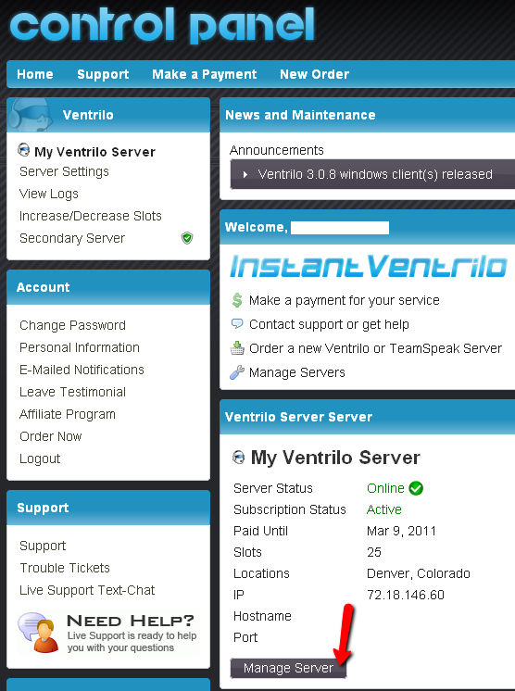Click the Logout link
515x691 pixels.
pos(40,459)
